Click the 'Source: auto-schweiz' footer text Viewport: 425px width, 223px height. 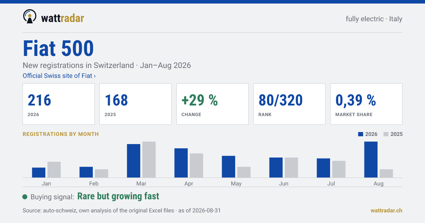(121, 211)
